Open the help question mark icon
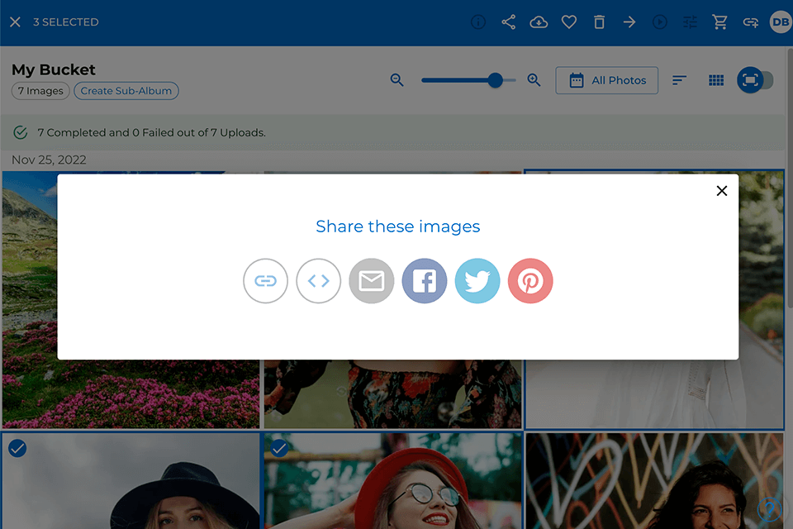Viewport: 793px width, 529px height. pyautogui.click(x=769, y=509)
